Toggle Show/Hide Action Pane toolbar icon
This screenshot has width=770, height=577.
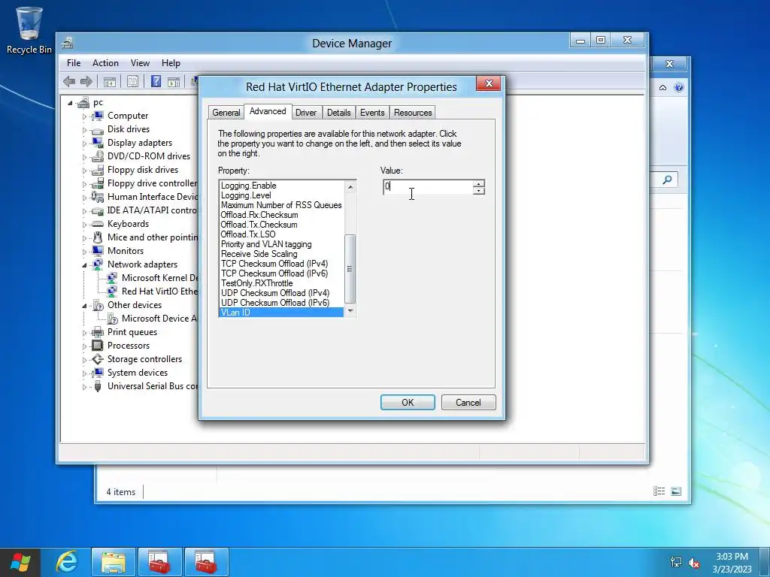pyautogui.click(x=174, y=82)
